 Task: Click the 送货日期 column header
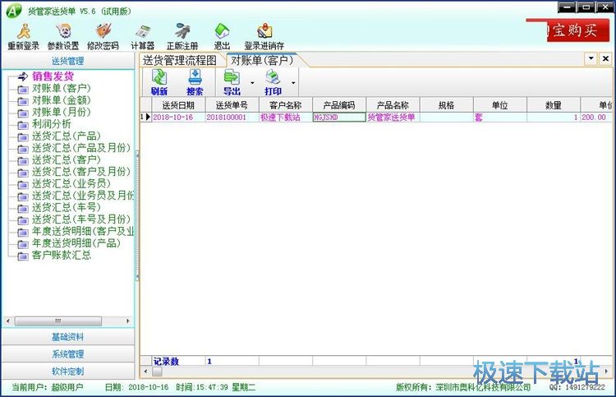point(178,105)
